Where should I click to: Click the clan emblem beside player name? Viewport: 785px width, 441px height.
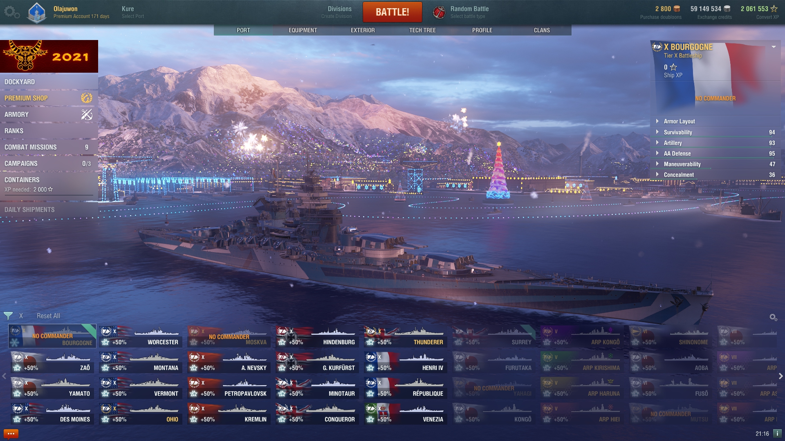click(37, 12)
